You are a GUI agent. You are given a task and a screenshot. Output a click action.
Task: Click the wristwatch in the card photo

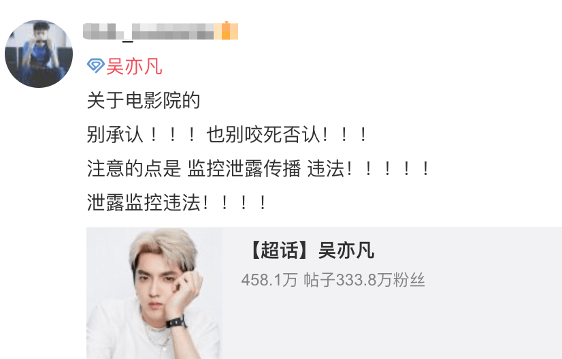(x=176, y=322)
